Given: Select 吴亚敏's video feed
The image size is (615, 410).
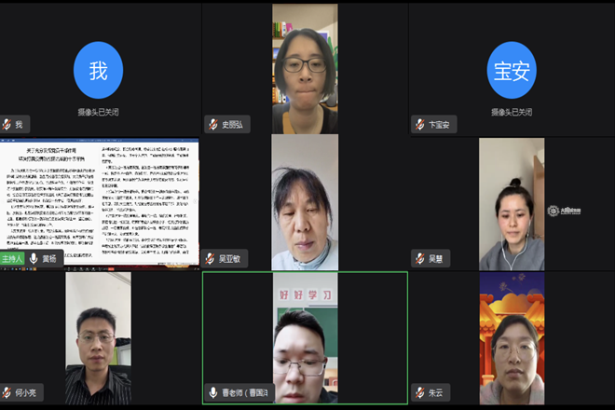Looking at the screenshot, I should [x=305, y=202].
